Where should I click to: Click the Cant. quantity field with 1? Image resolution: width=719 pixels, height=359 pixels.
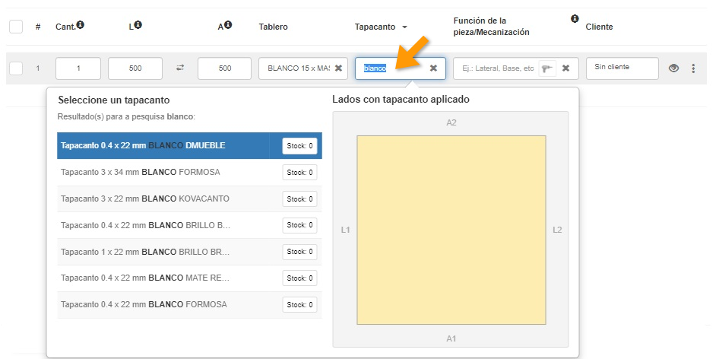[x=78, y=68]
